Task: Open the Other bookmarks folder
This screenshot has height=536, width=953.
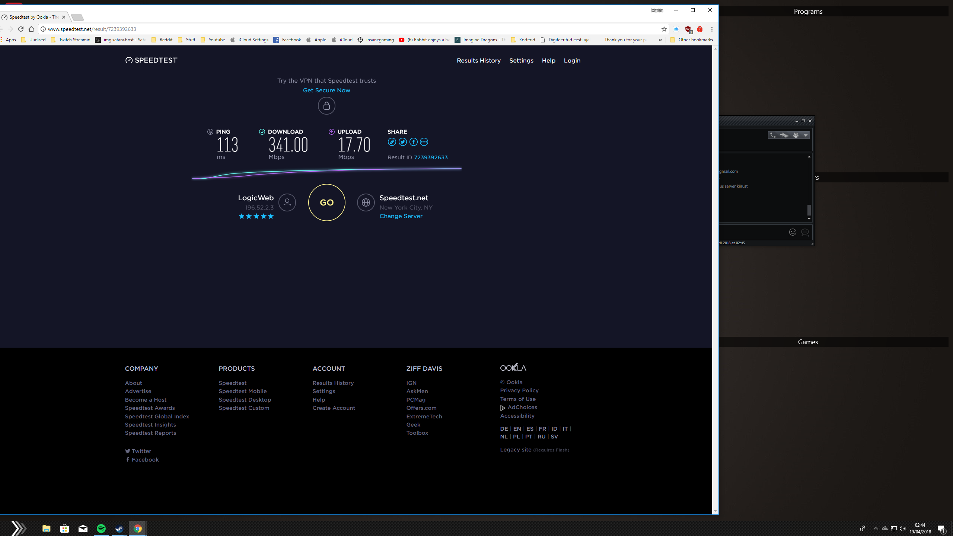Action: click(691, 40)
